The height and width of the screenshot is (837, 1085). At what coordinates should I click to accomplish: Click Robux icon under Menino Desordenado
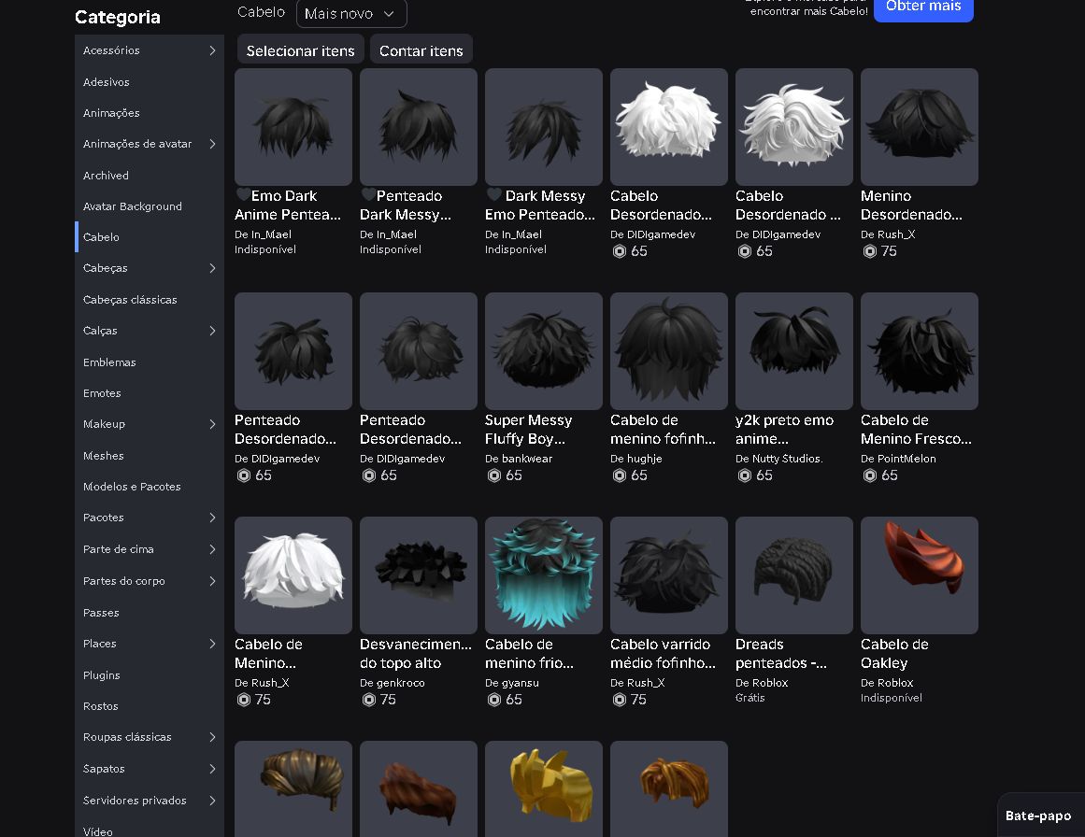pyautogui.click(x=870, y=251)
